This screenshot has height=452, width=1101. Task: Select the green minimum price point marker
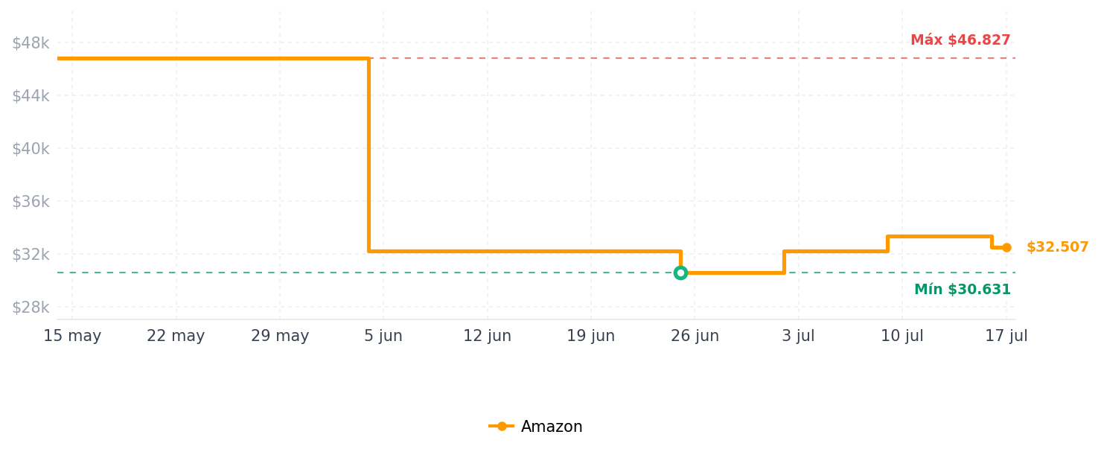[680, 273]
